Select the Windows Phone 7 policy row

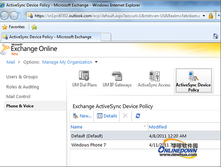coord(145,145)
